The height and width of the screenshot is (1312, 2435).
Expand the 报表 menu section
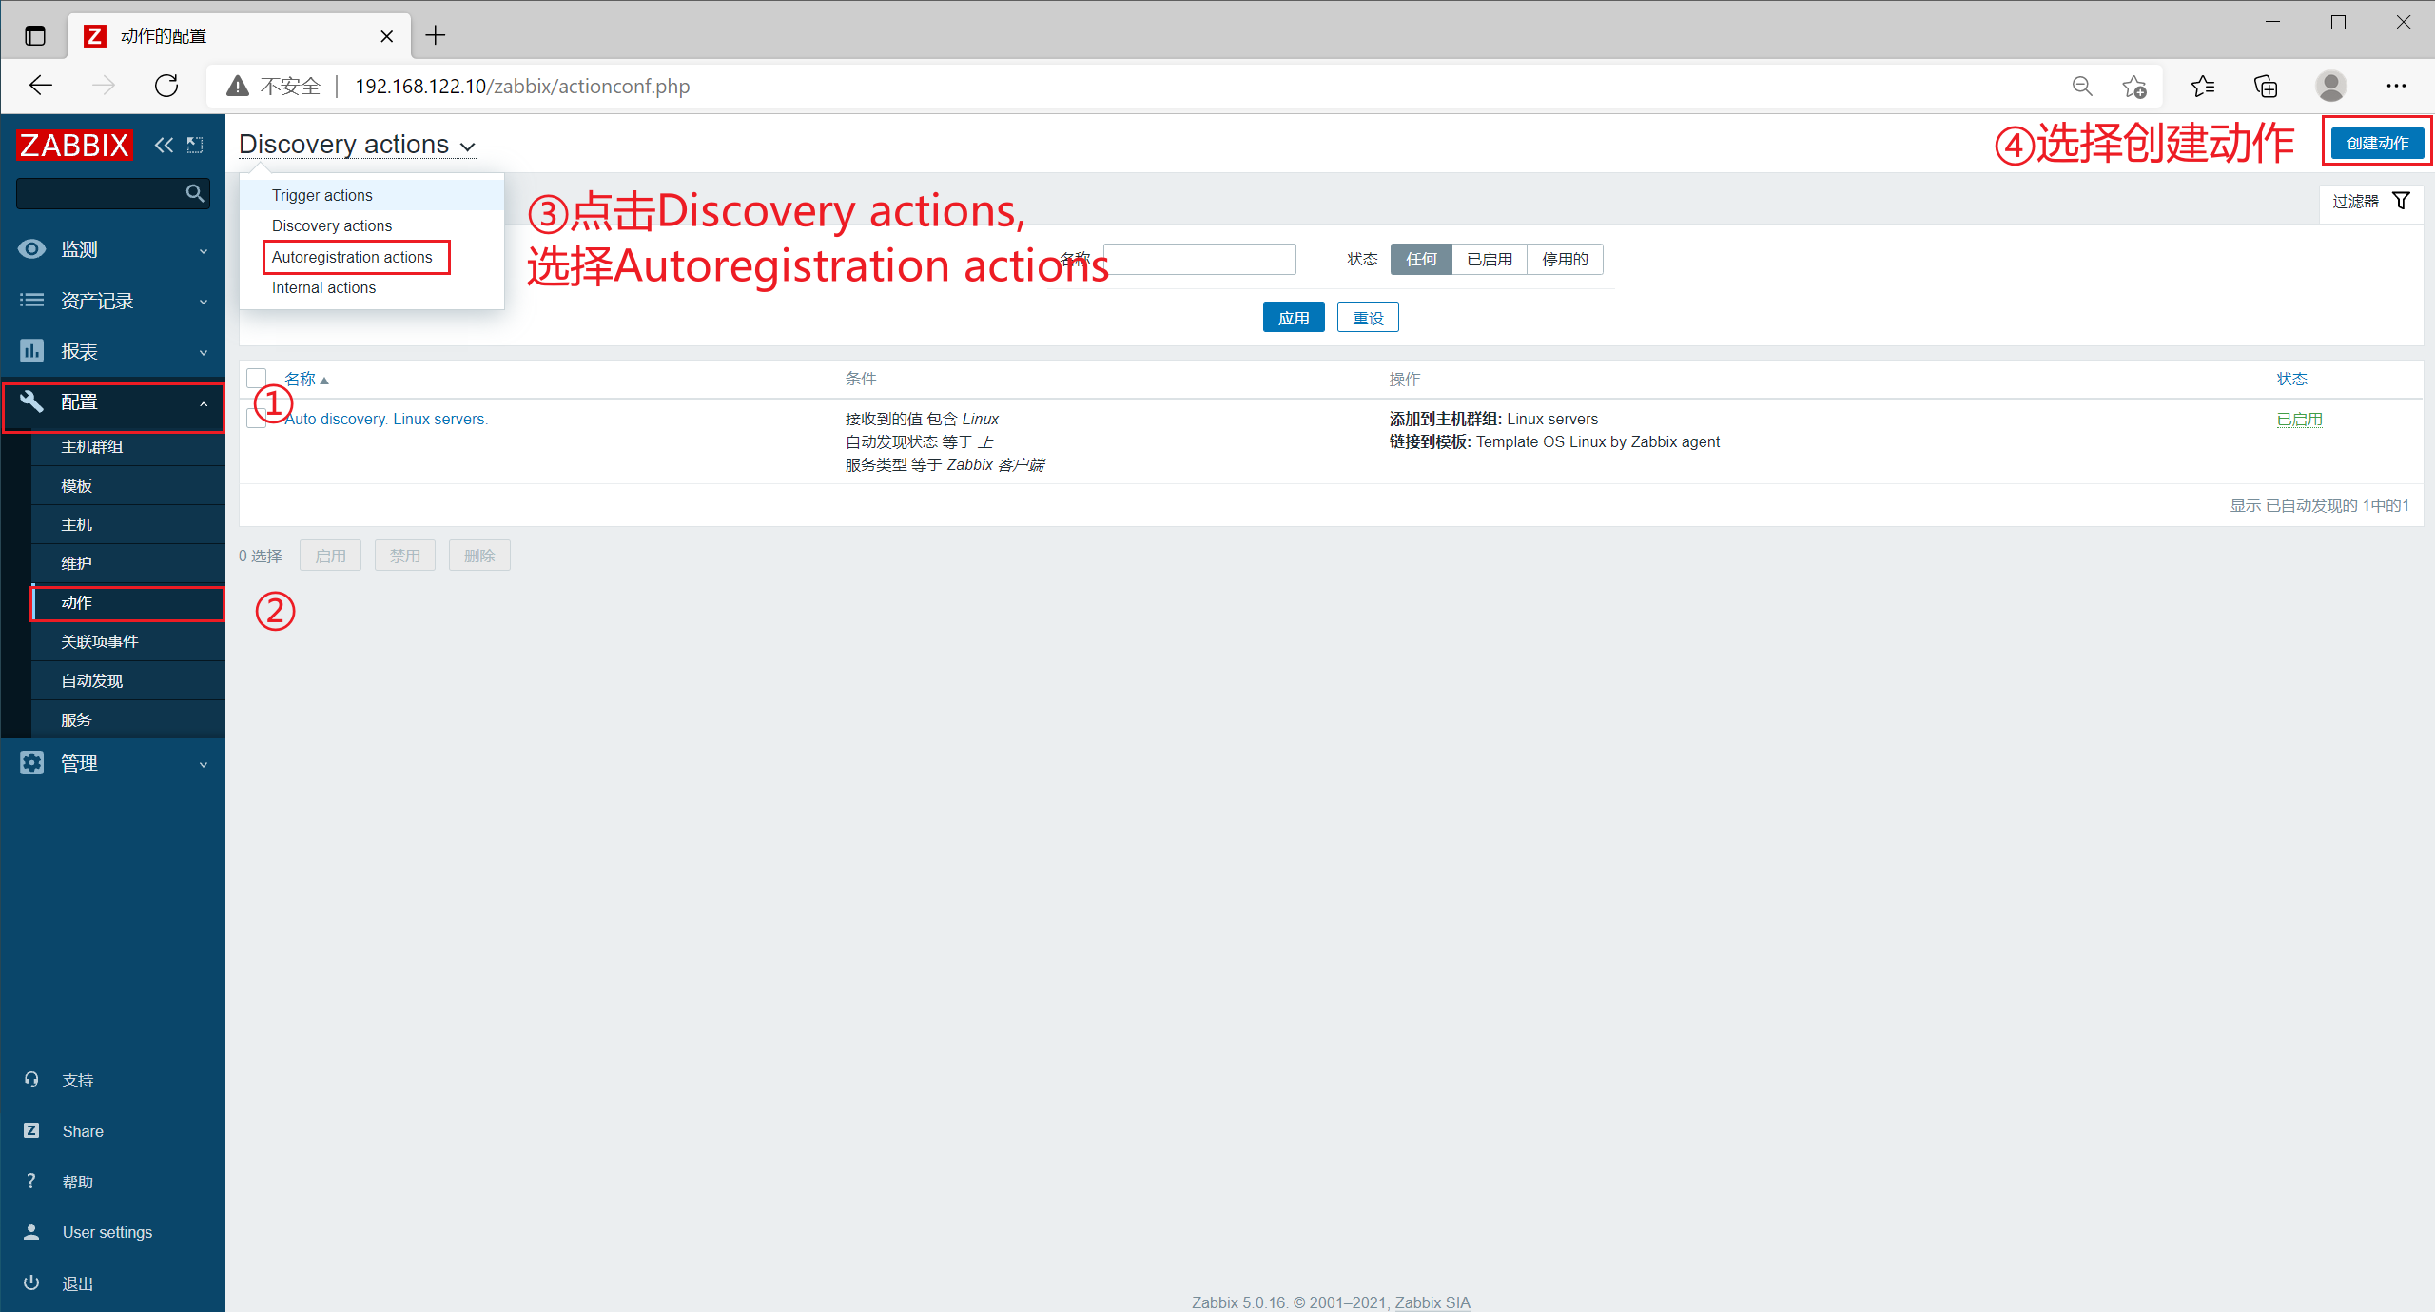tap(113, 351)
